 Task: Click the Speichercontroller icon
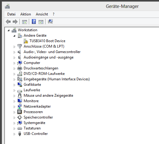click(20, 117)
